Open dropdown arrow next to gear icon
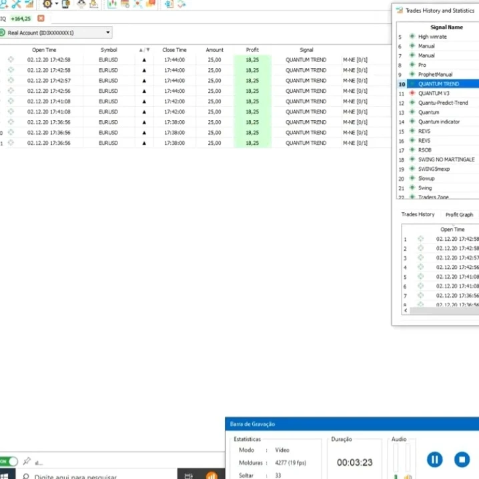Screen dimensions: 479x479 click(x=57, y=4)
